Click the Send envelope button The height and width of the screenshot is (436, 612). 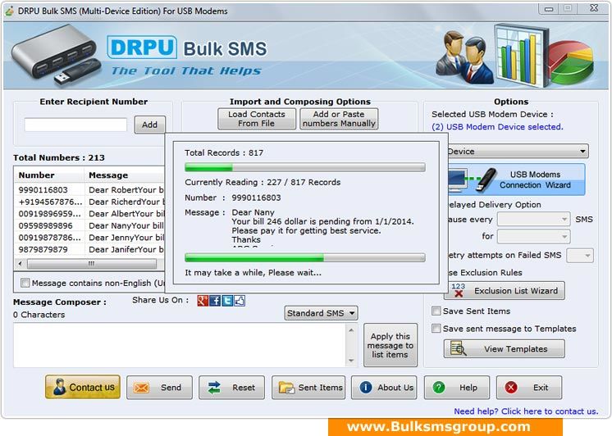coord(159,388)
